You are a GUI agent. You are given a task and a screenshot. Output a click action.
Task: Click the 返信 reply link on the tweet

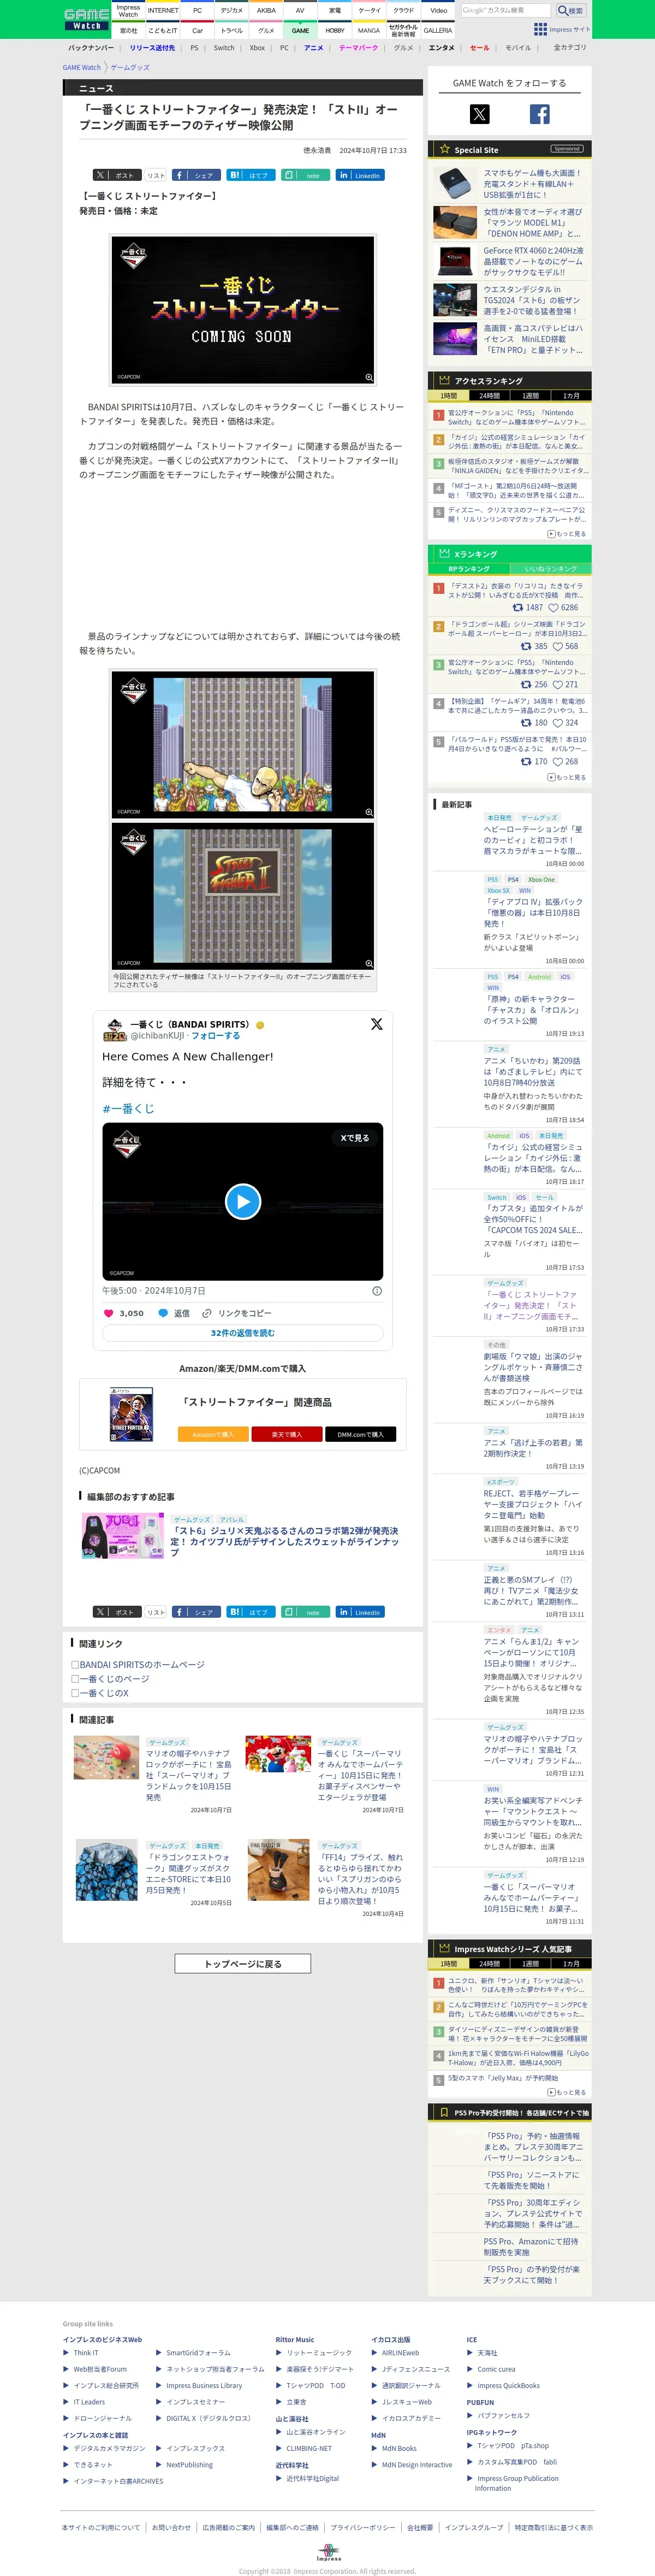click(x=174, y=1313)
